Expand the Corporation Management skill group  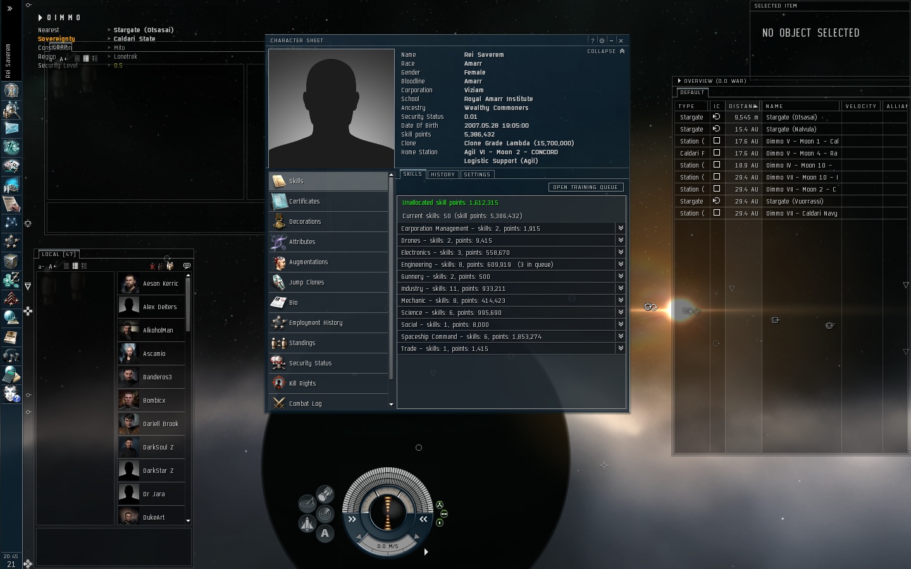(x=621, y=228)
